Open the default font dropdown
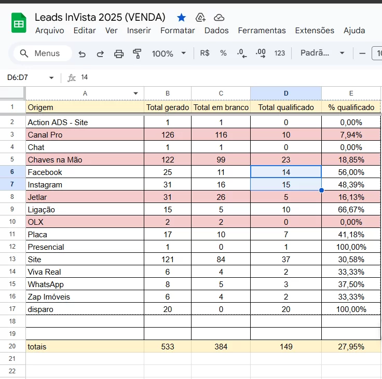 (322, 53)
